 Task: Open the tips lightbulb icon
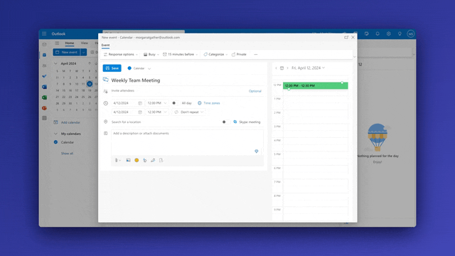pos(400,33)
